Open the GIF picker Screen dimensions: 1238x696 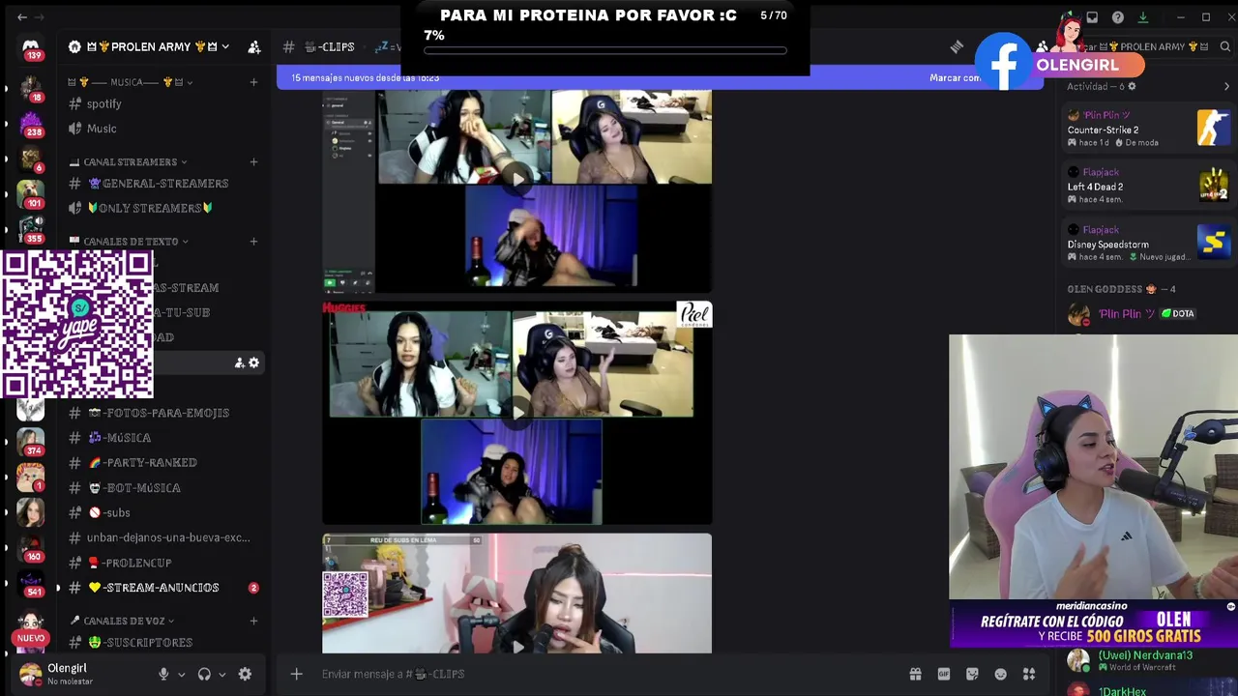[944, 674]
